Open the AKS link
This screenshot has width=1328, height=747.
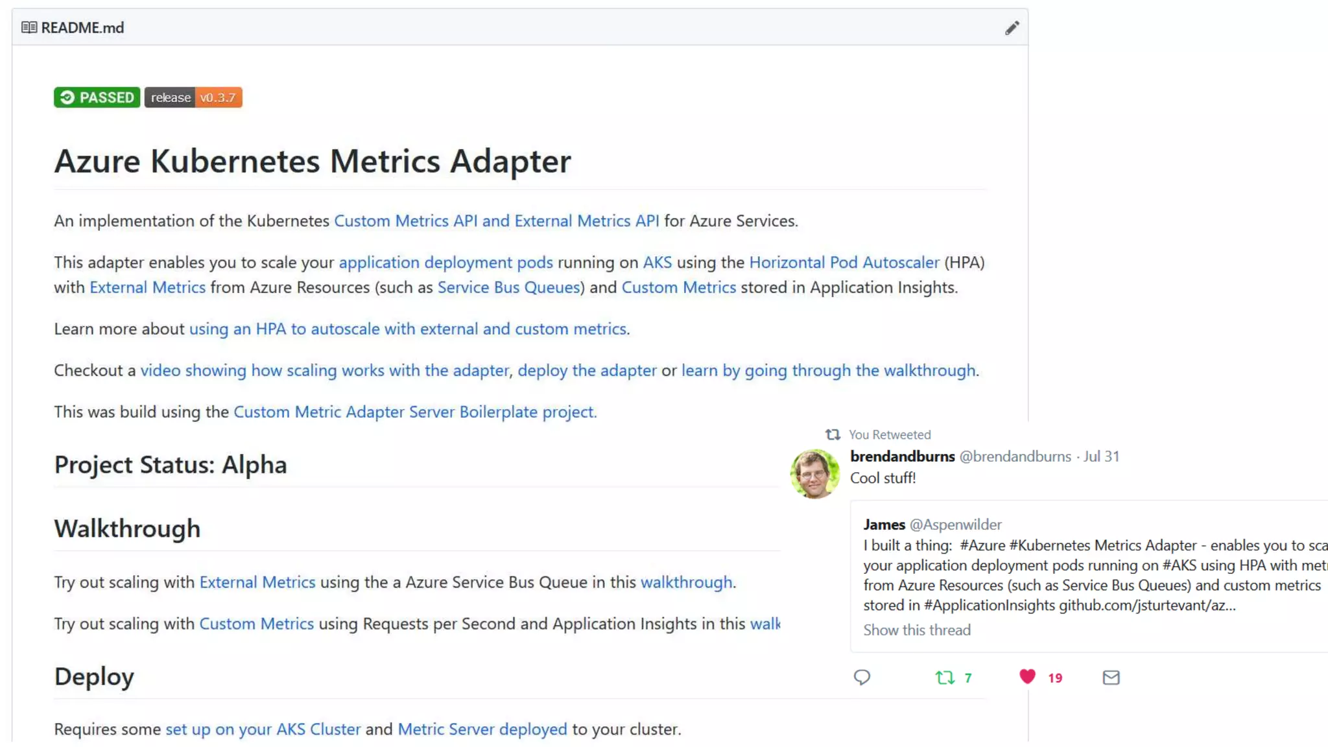coord(657,263)
